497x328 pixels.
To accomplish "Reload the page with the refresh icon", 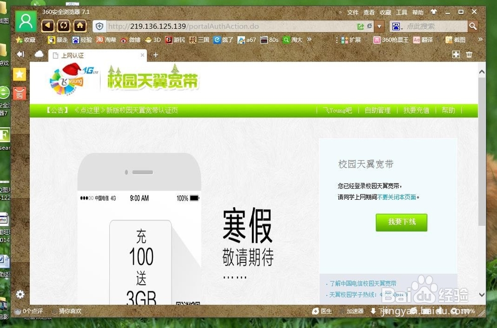I will point(64,26).
